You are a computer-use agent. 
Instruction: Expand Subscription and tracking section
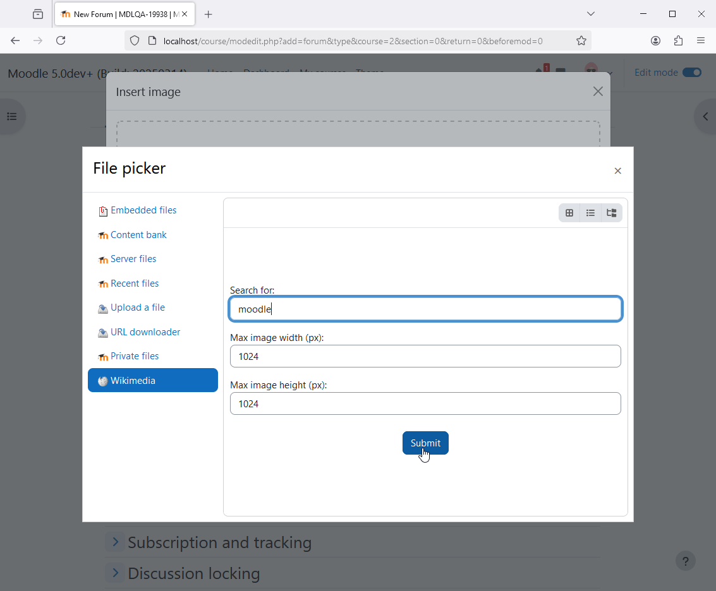(x=116, y=542)
